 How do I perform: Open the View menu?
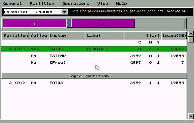pyautogui.click(x=103, y=4)
